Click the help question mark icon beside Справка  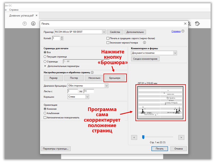point(183,31)
